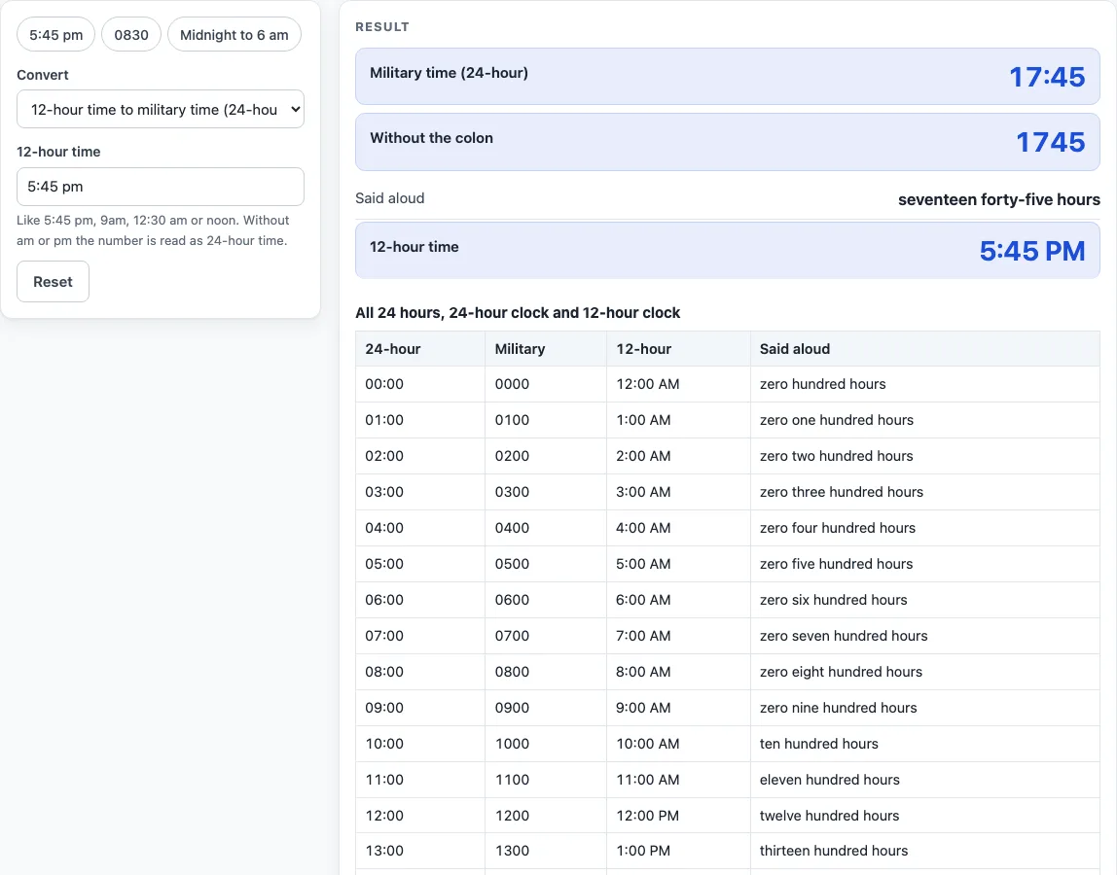The image size is (1117, 875).
Task: Select the 0900 military cell
Action: tap(546, 708)
